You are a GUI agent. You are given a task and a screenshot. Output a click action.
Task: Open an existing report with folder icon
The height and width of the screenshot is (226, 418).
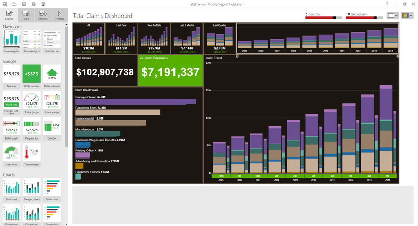[14, 4]
